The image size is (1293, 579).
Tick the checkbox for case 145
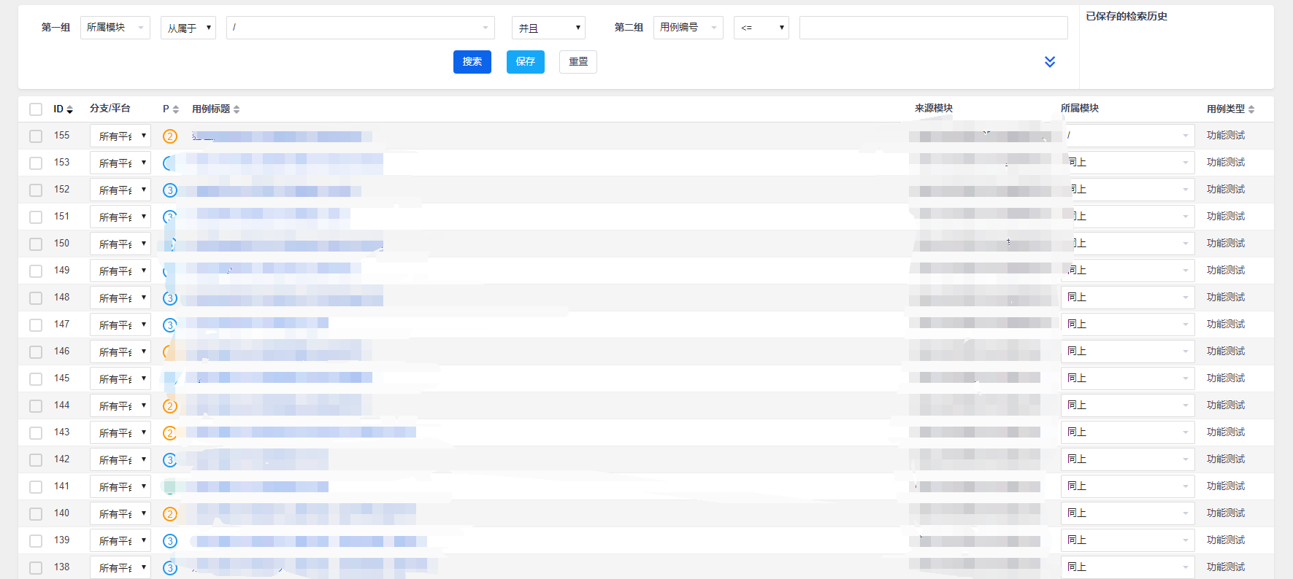pos(36,379)
